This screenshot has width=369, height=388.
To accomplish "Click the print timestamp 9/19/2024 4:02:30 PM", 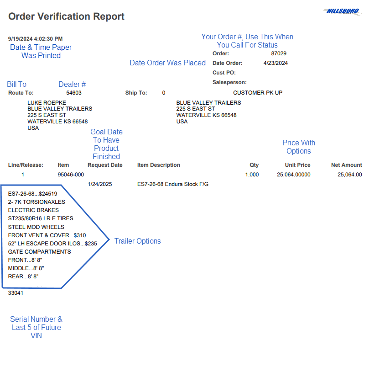I will [x=35, y=39].
